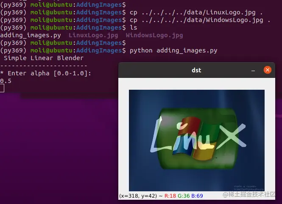This screenshot has height=204, width=282.
Task: Click the 'Simple Linear Blender' output line
Action: point(44,58)
